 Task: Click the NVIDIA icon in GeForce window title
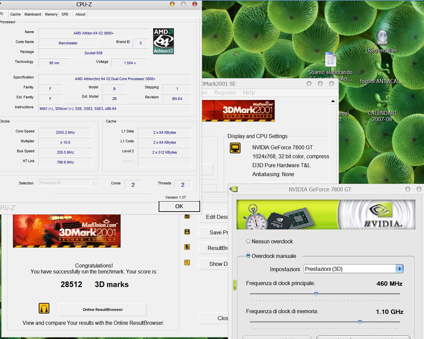click(234, 189)
